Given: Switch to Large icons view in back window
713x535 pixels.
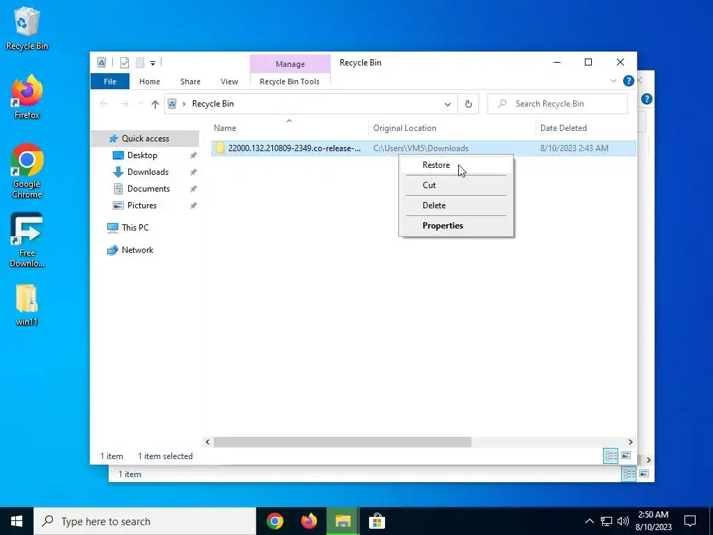Looking at the screenshot, I should 644,474.
